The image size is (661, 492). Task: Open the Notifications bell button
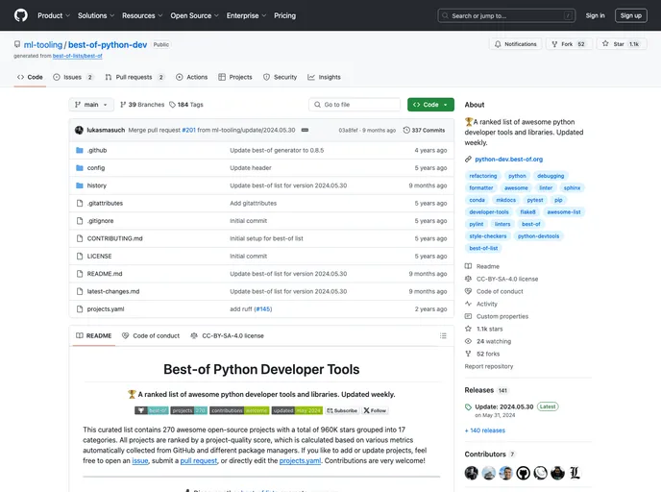tap(516, 44)
